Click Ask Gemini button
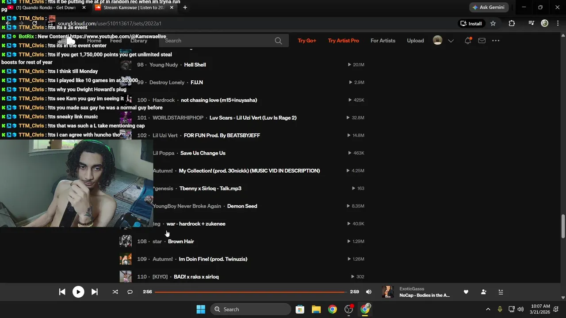 pyautogui.click(x=488, y=8)
